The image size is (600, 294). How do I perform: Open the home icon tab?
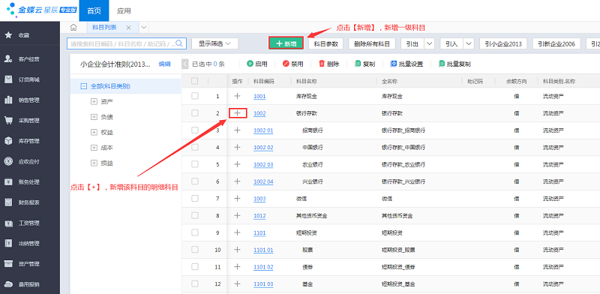(x=73, y=27)
